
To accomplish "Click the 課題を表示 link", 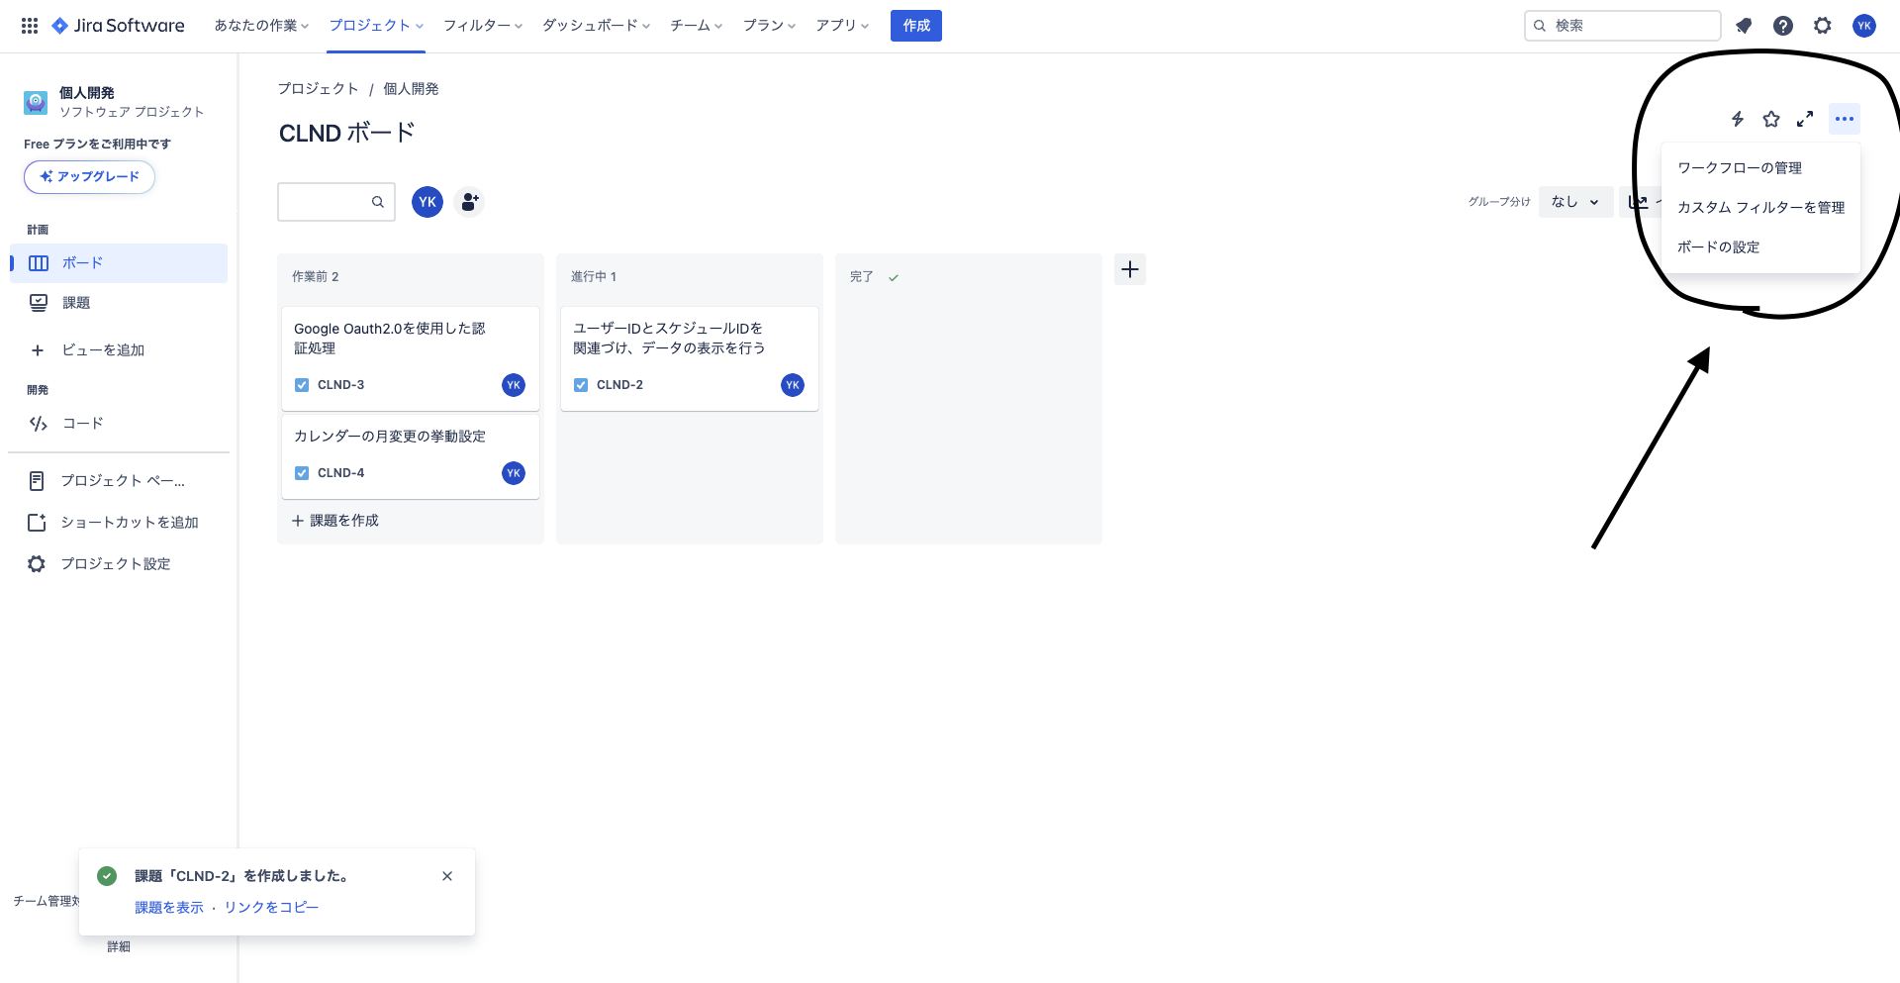I will [x=169, y=908].
